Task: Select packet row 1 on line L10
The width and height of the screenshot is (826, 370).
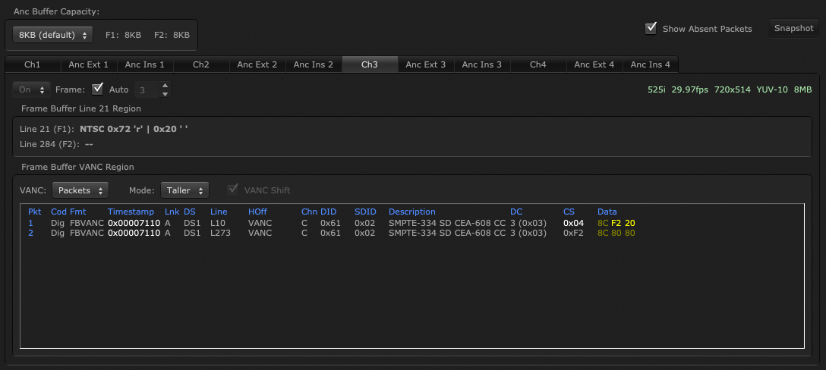Action: (x=304, y=223)
